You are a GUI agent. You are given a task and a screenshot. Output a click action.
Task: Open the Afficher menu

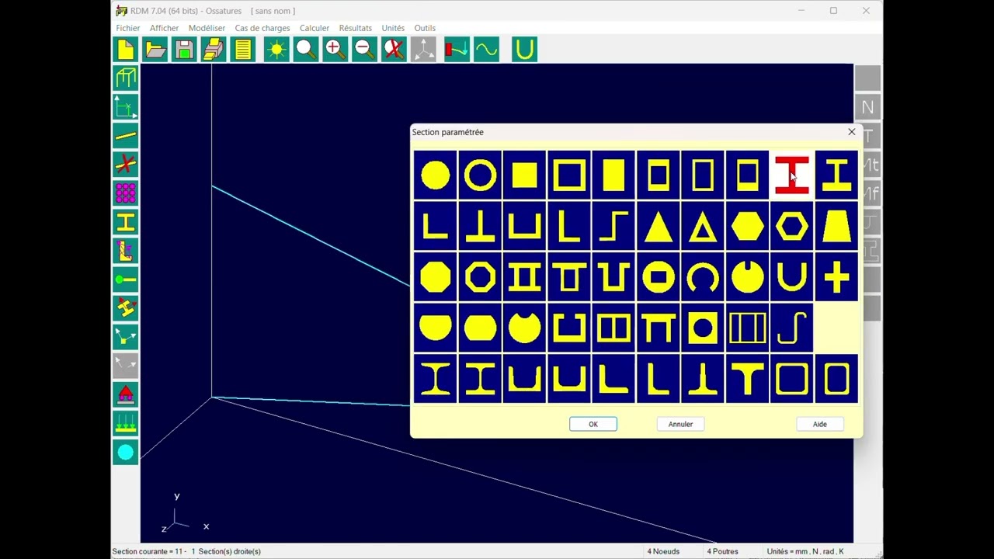click(x=164, y=28)
